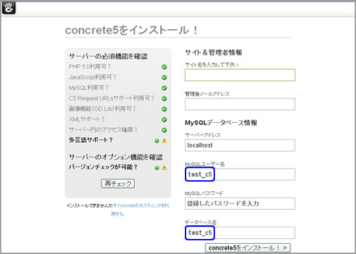Click green icon next to バージョンチェック row
The image size is (356, 254).
[157, 168]
